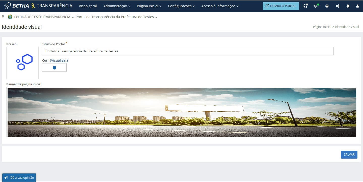Expand the Administração menu
Image resolution: width=363 pixels, height=182 pixels.
117,6
